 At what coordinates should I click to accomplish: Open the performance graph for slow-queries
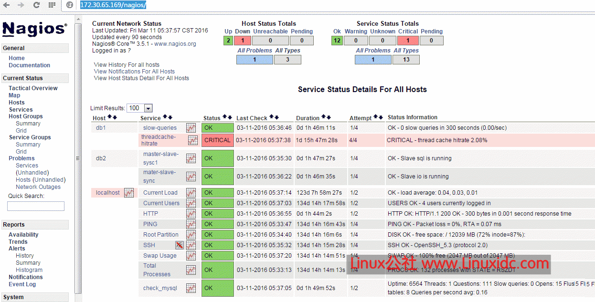point(191,127)
